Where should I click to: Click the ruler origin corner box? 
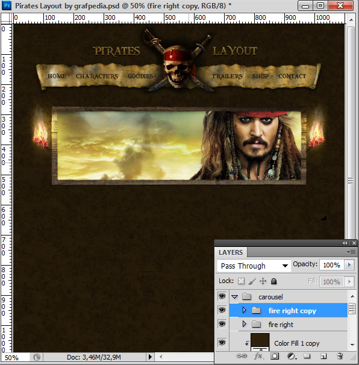tap(6, 18)
